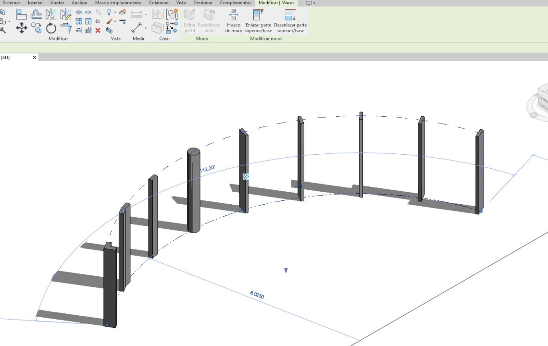Image resolution: width=548 pixels, height=346 pixels.
Task: Click the 8.0250 radius dimension text
Action: pyautogui.click(x=257, y=294)
